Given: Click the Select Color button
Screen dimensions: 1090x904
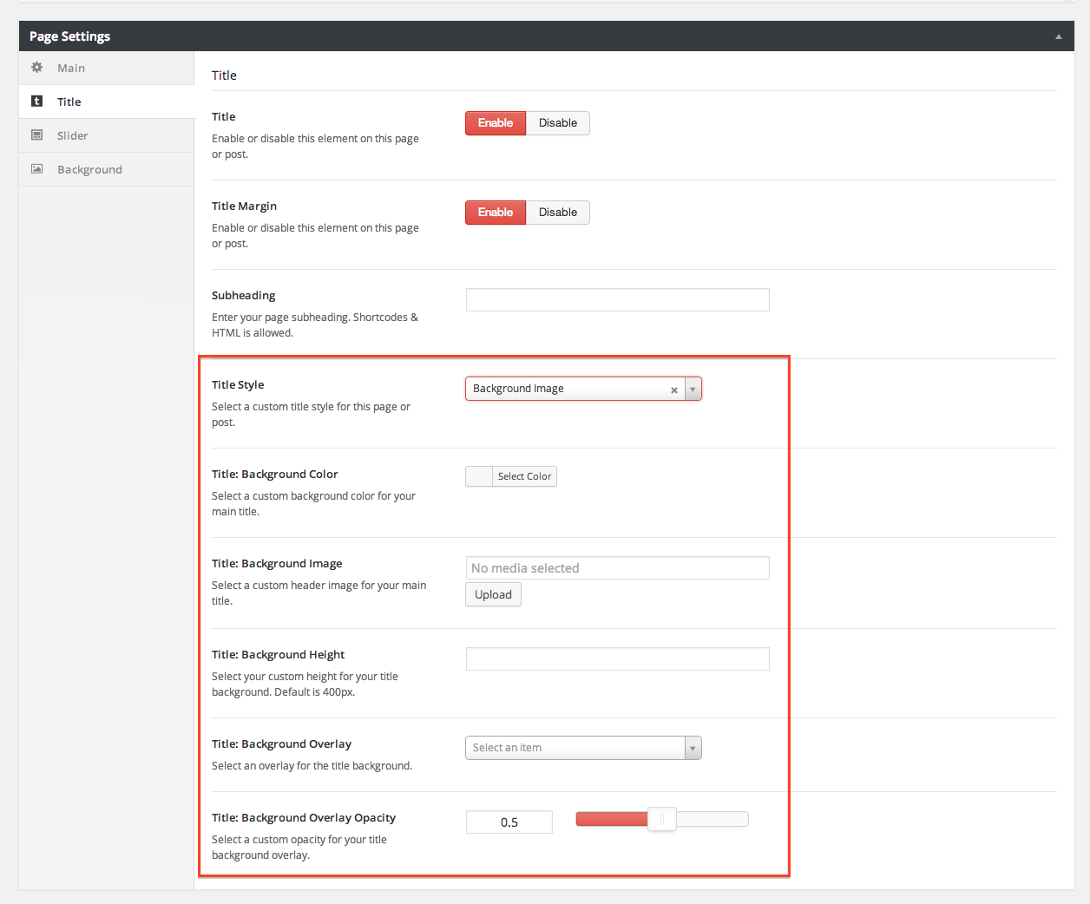Looking at the screenshot, I should (524, 476).
